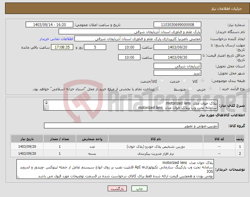This screenshot has width=250, height=197.
Task: Click the delivery city تبریز field
Action: tap(177, 73)
